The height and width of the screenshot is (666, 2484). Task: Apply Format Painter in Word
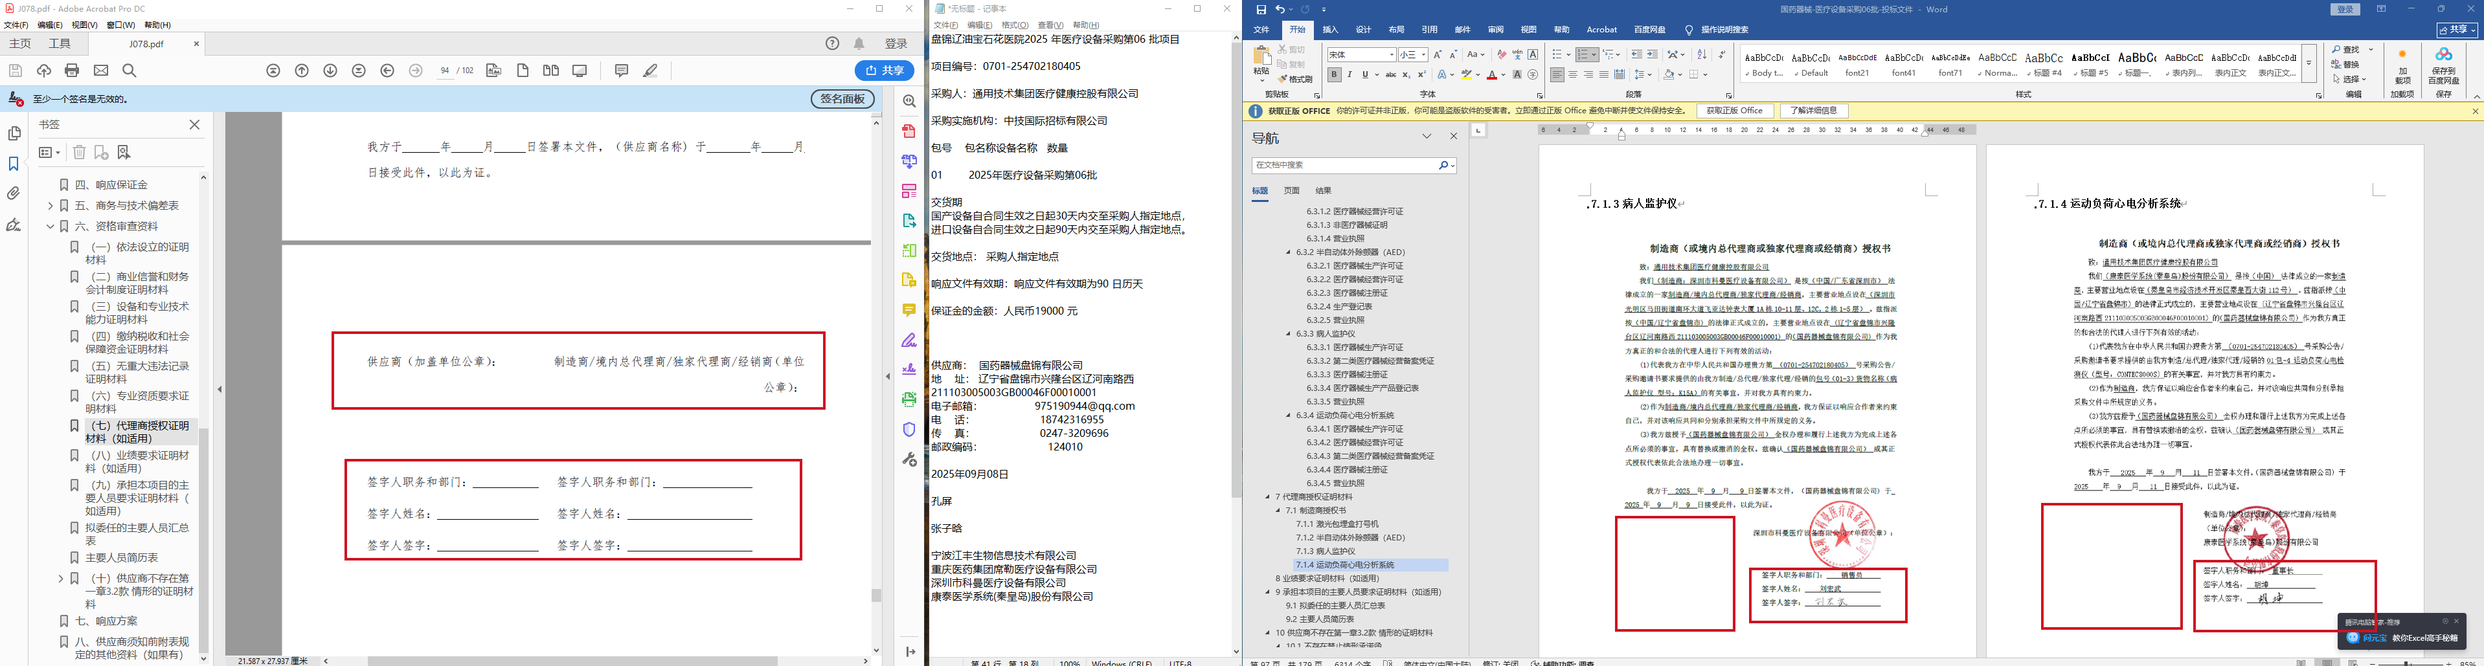pos(1296,79)
